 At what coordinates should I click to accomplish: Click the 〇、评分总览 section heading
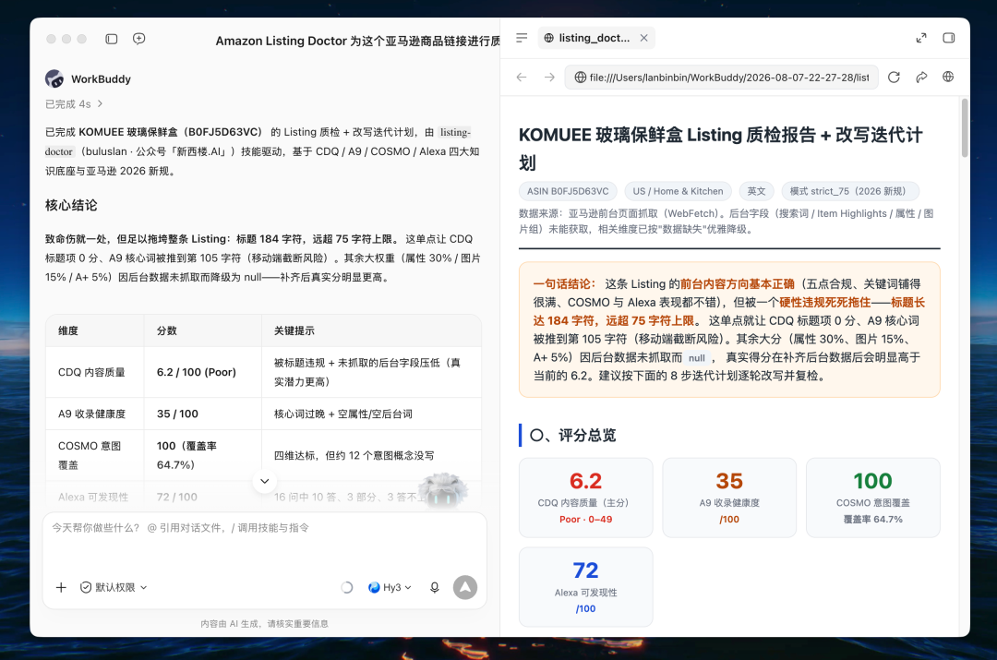573,436
